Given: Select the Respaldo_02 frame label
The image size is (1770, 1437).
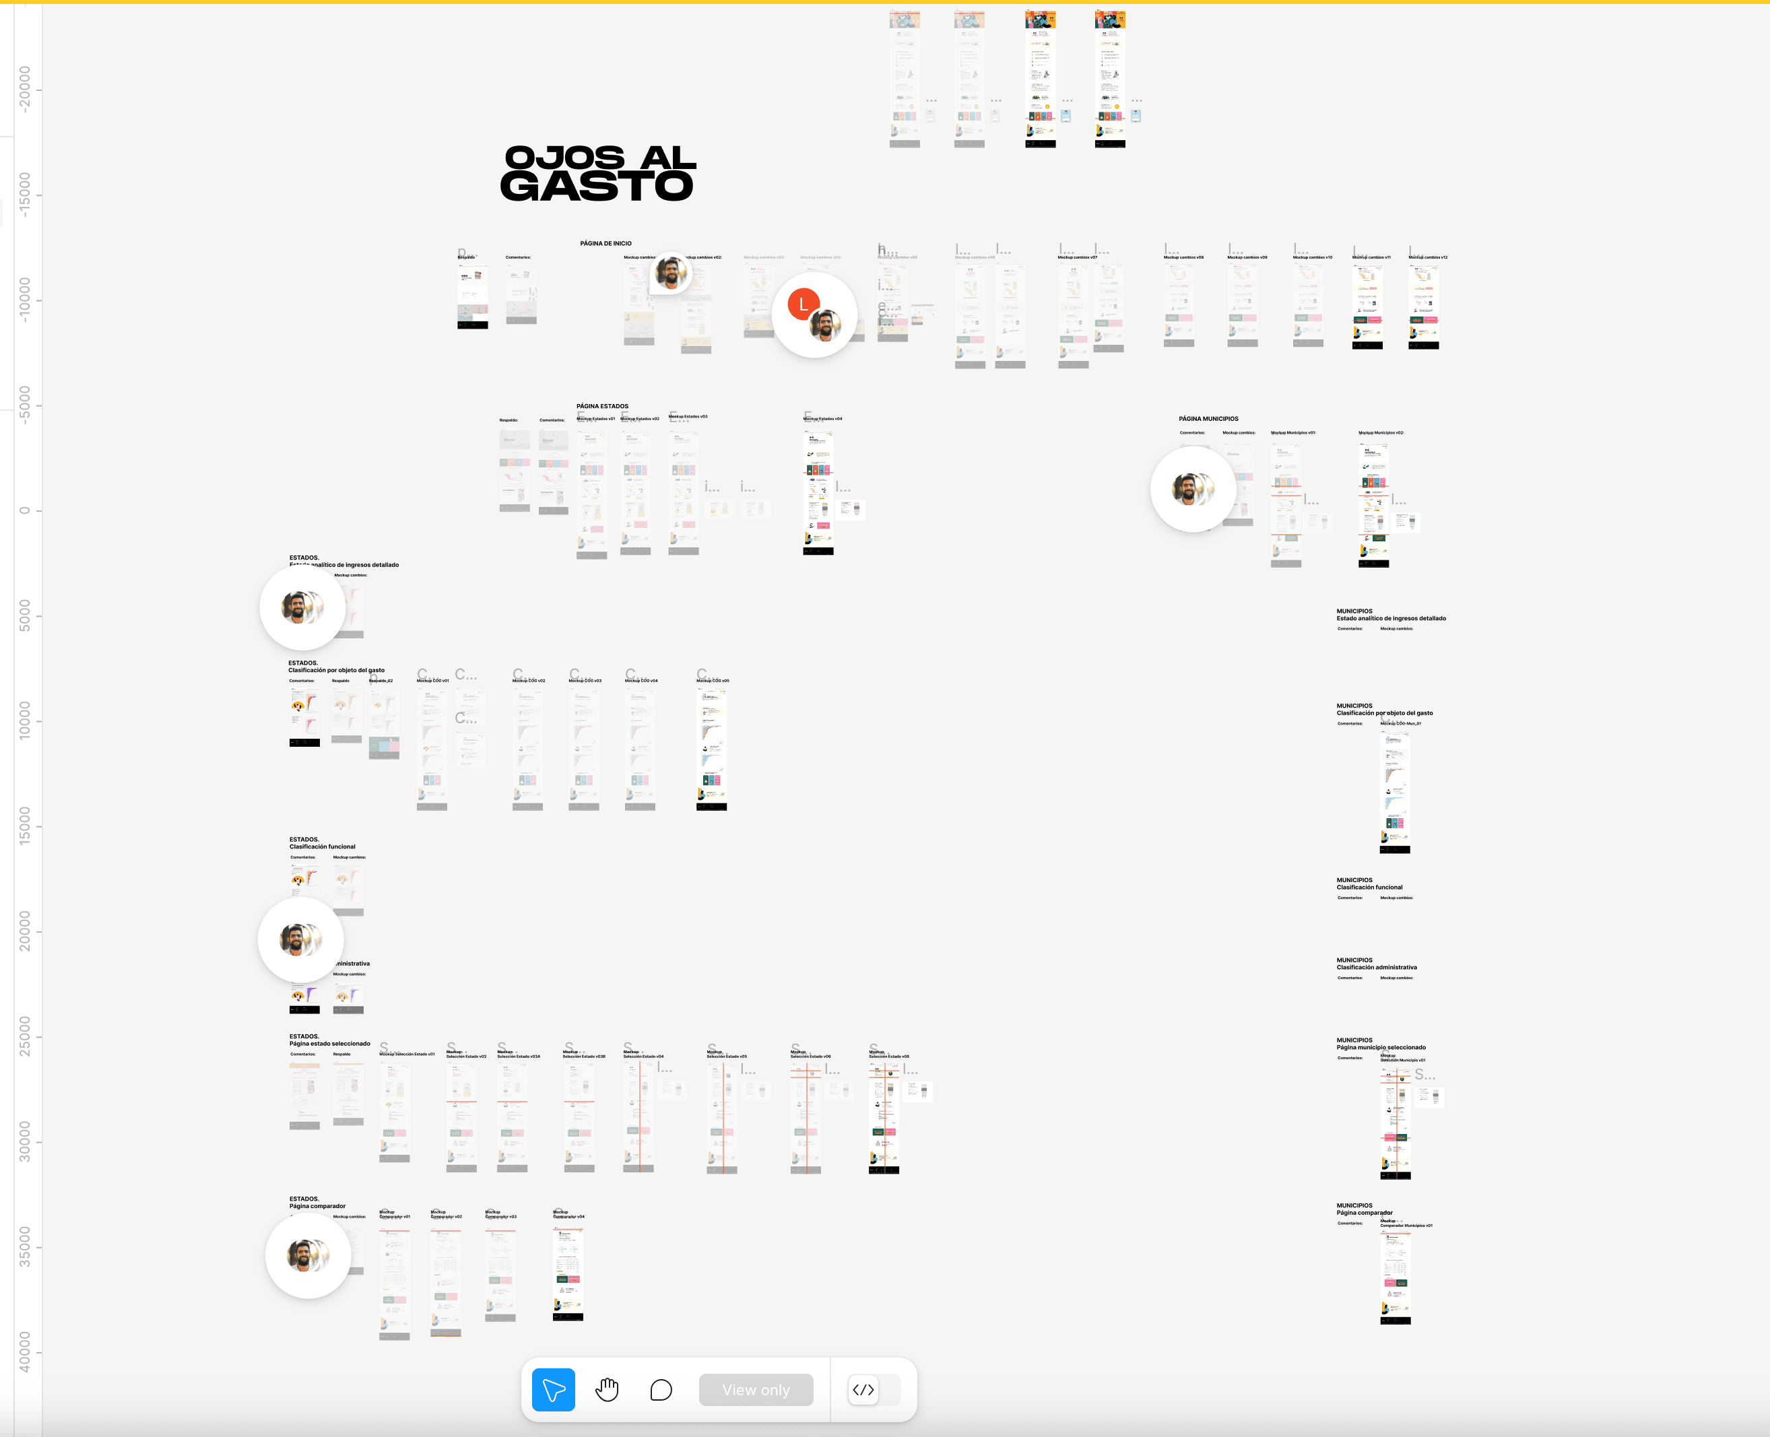Looking at the screenshot, I should 381,680.
